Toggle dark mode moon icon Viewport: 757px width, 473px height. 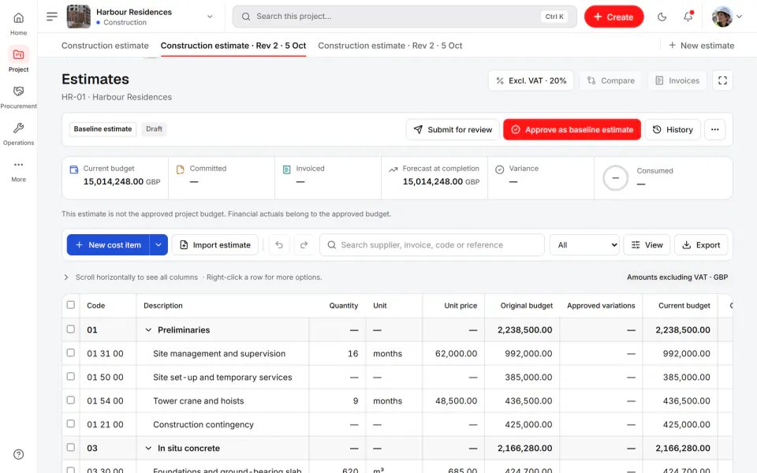pyautogui.click(x=662, y=17)
